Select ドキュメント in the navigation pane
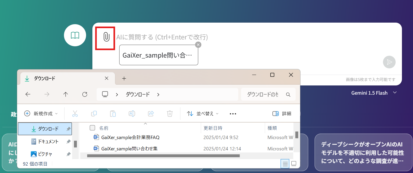The image size is (413, 173). [x=48, y=141]
